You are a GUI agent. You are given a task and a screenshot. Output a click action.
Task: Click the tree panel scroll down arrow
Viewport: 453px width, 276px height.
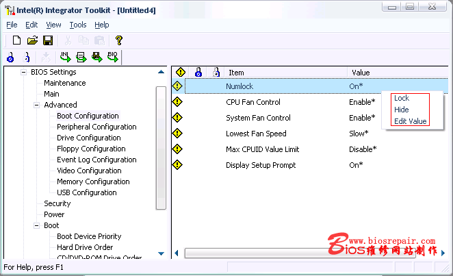point(161,254)
